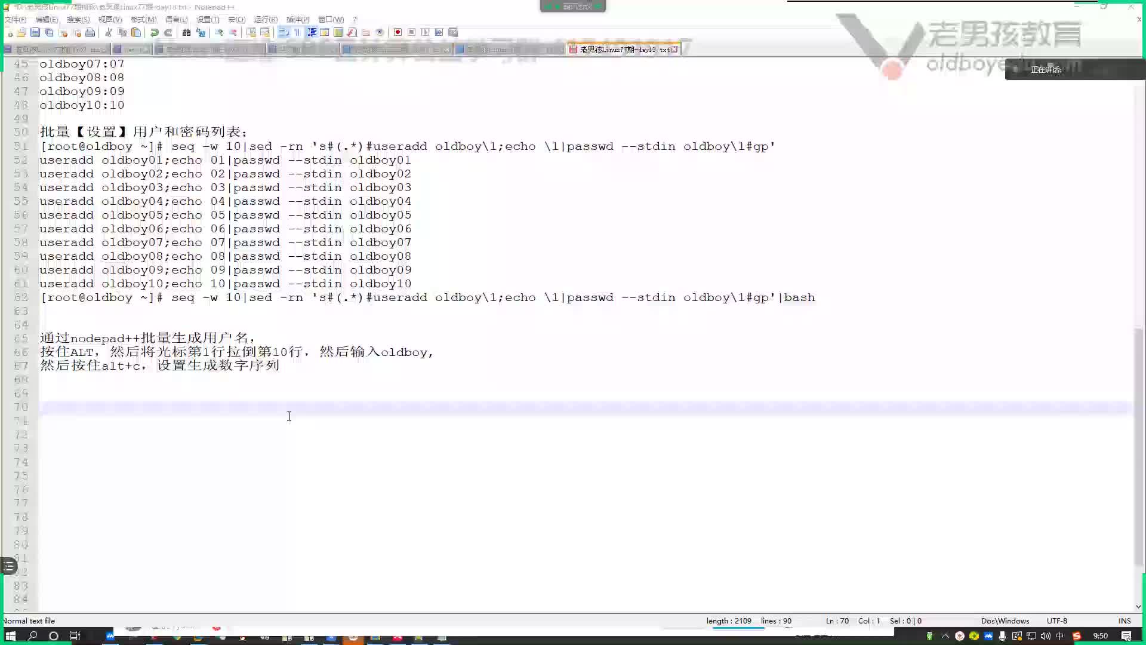Open the 搜索(S) menu
This screenshot has width=1146, height=645.
(x=78, y=20)
